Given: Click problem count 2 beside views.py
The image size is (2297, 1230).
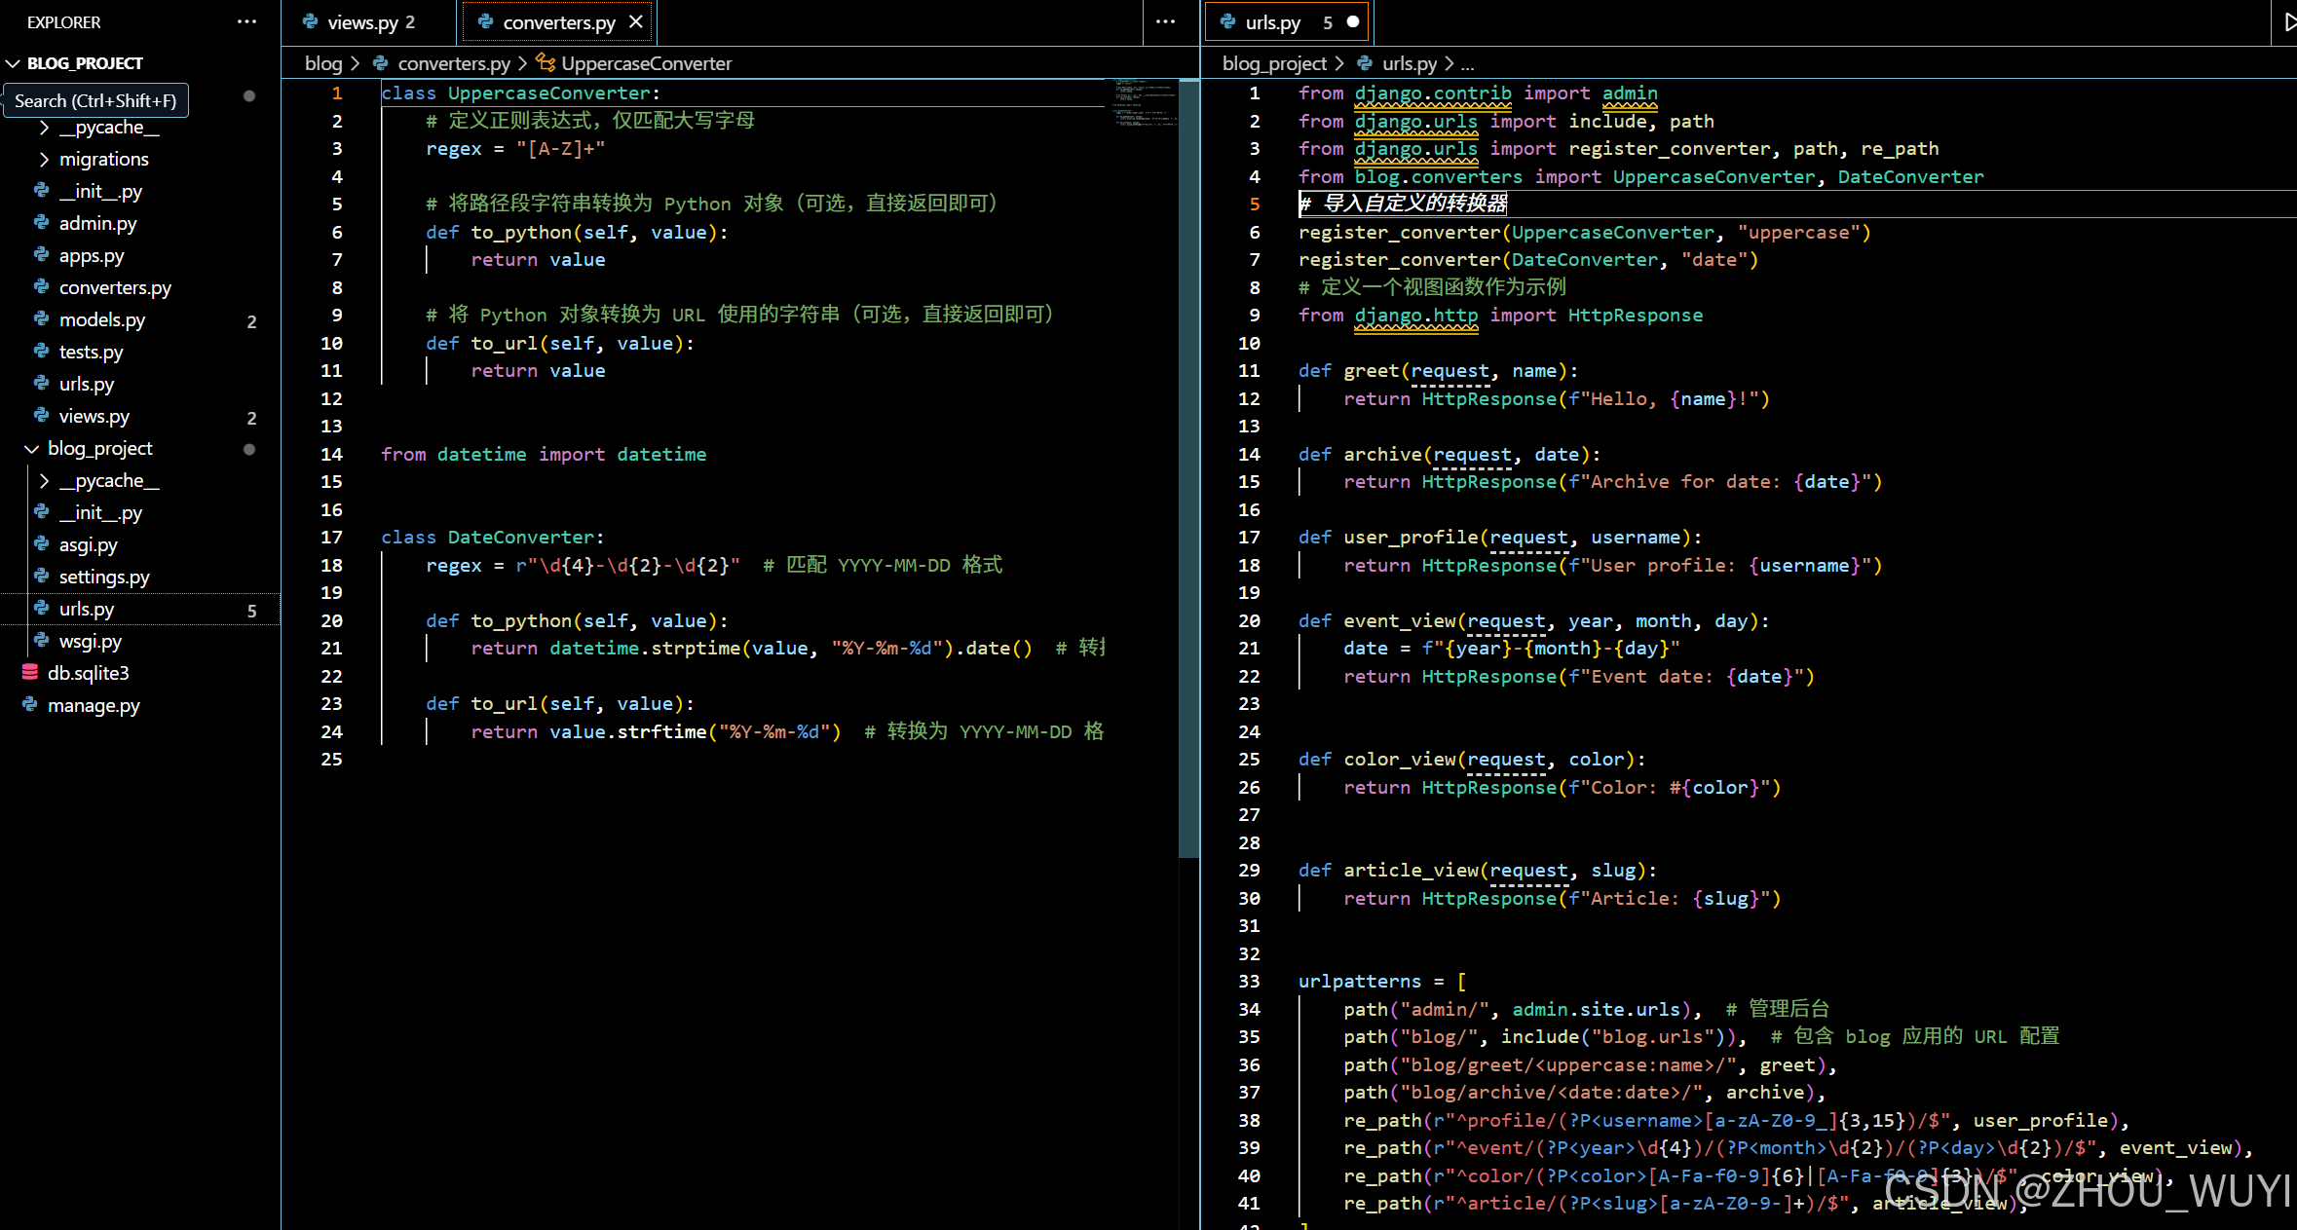Looking at the screenshot, I should [x=251, y=418].
